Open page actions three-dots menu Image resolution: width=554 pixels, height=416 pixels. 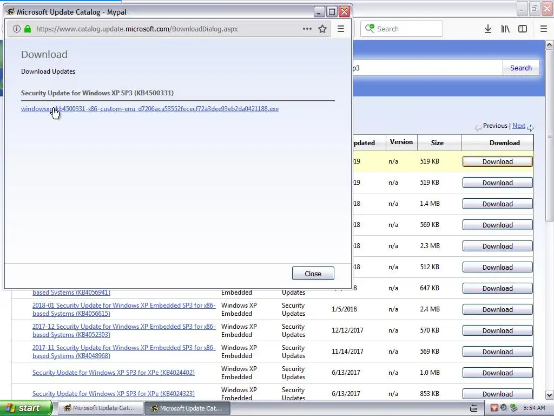point(307,29)
